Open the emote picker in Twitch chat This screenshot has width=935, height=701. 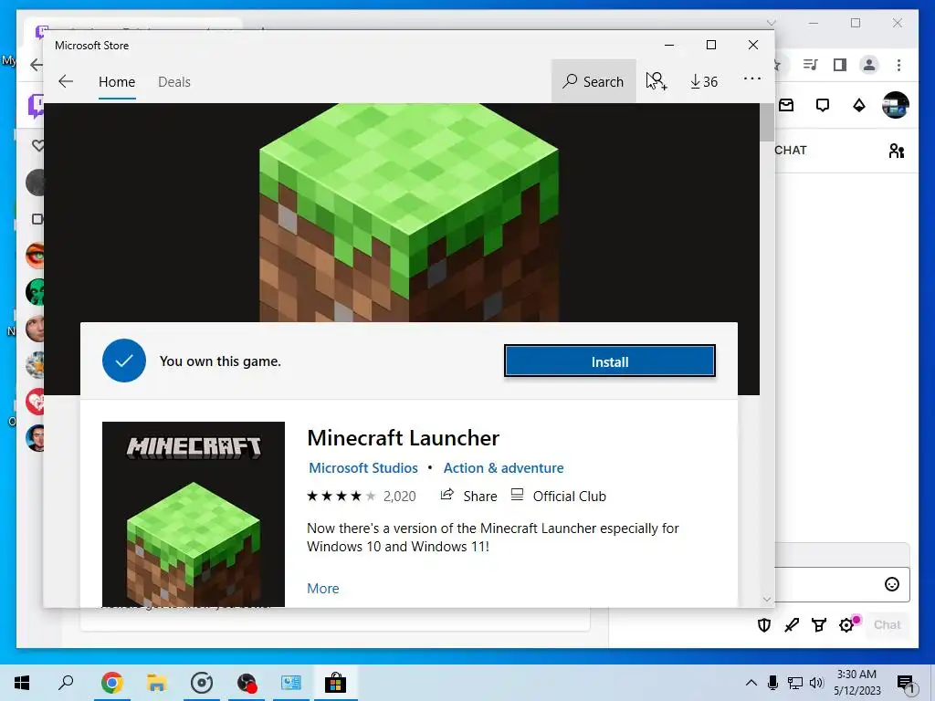tap(891, 584)
